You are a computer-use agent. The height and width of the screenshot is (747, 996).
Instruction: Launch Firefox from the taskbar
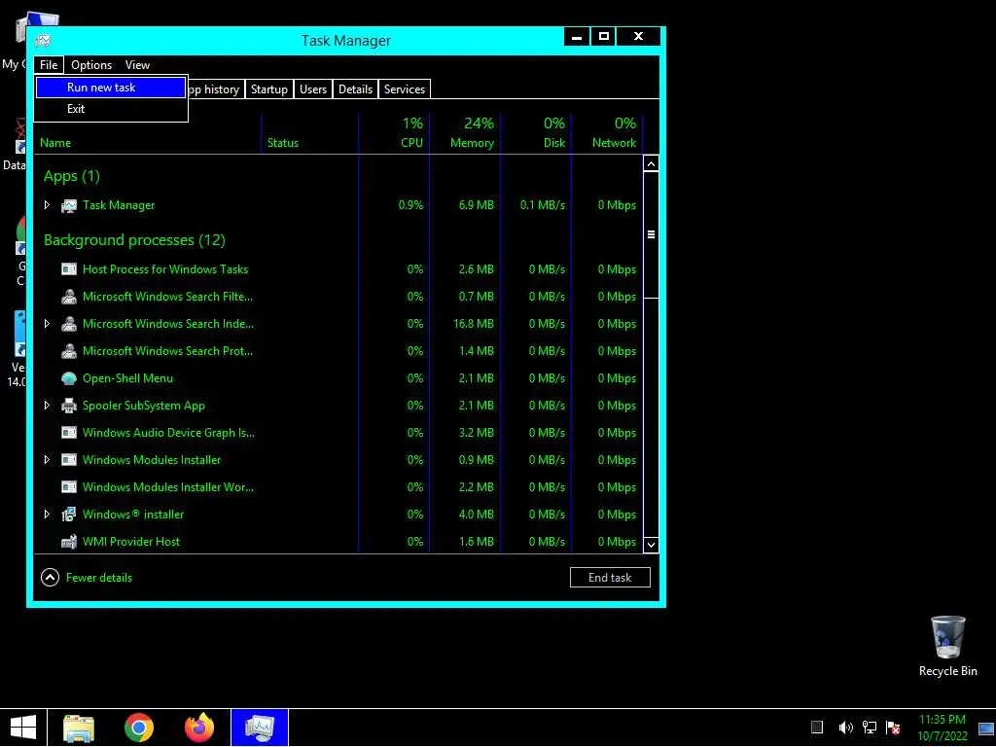point(199,728)
